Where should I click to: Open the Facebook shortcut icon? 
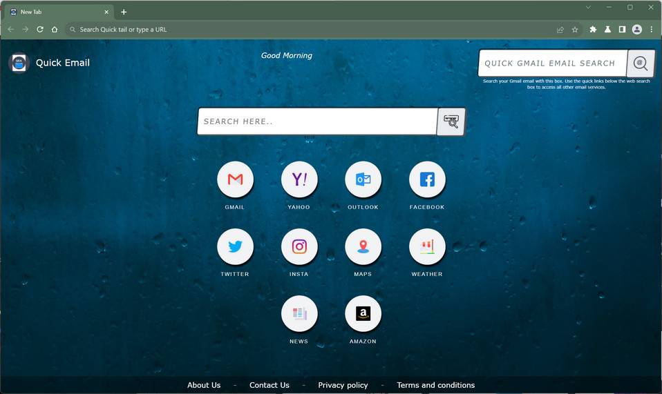(427, 179)
